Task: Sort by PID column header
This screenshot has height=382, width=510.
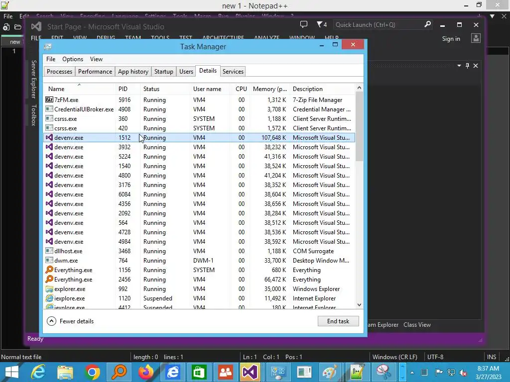Action: point(127,89)
